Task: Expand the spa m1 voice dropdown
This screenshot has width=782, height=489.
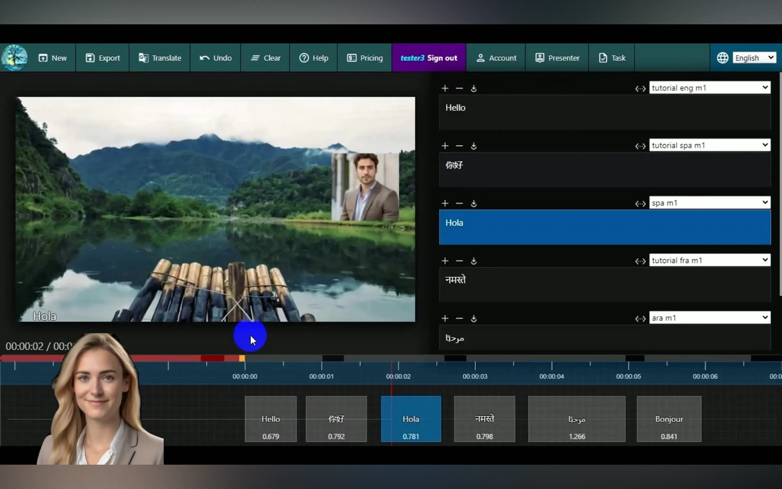Action: pos(709,203)
